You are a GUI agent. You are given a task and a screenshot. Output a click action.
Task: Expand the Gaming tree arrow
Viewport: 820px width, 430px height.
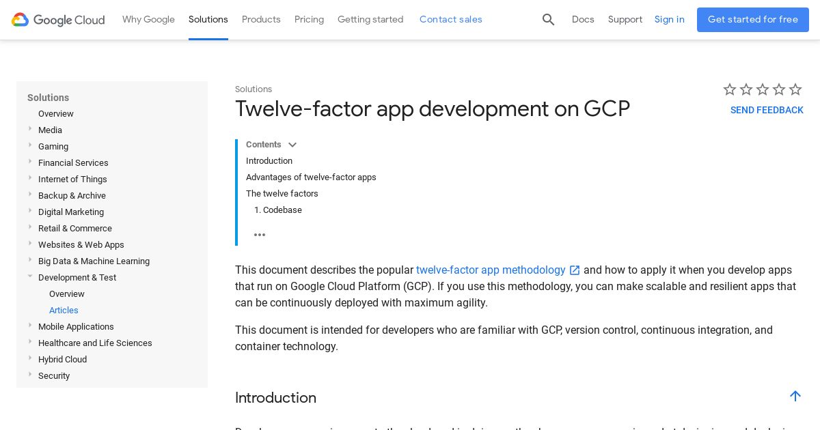(x=30, y=145)
